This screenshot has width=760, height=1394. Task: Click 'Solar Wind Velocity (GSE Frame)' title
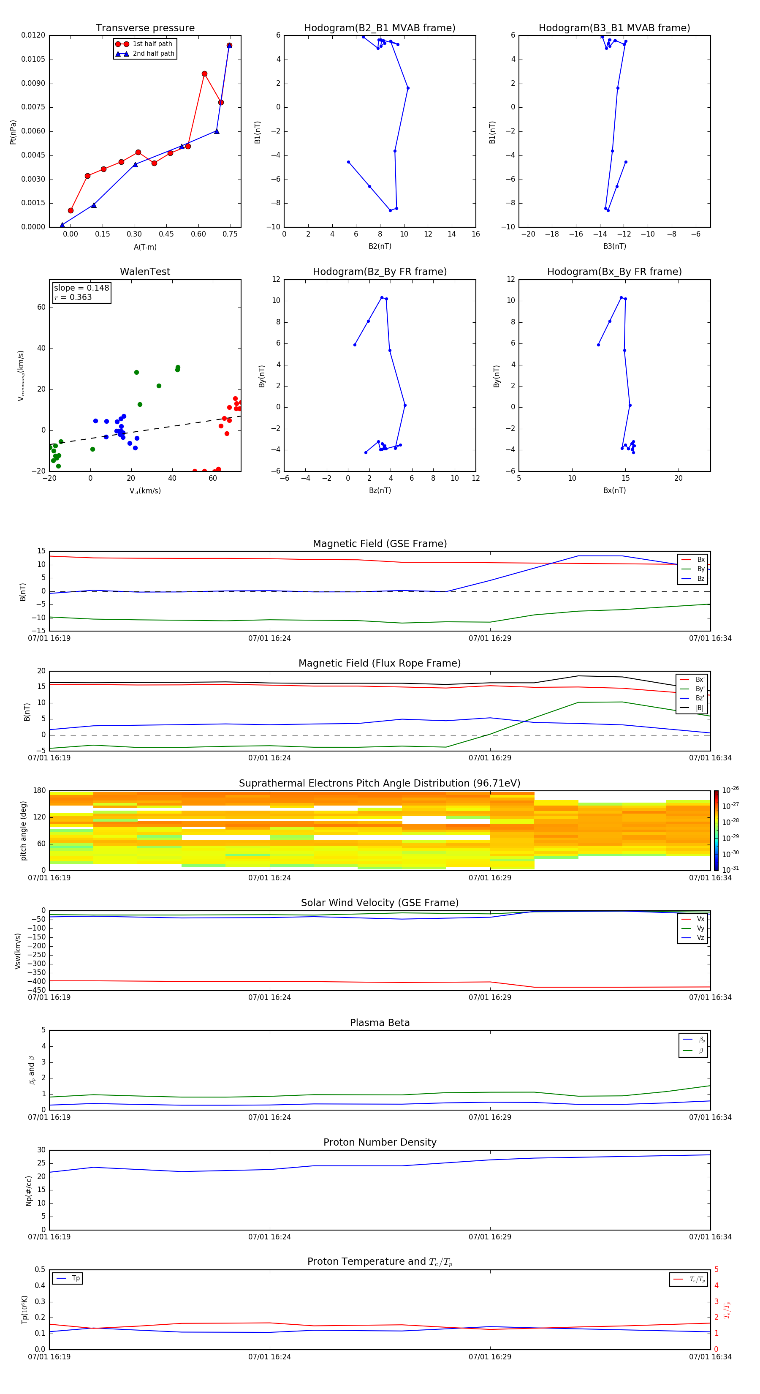coord(380,903)
